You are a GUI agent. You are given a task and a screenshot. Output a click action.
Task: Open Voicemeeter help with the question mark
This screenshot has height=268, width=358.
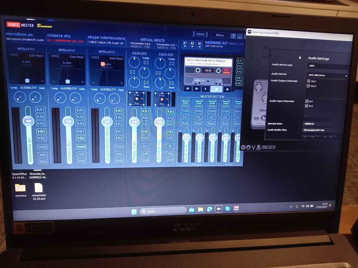tap(233, 36)
